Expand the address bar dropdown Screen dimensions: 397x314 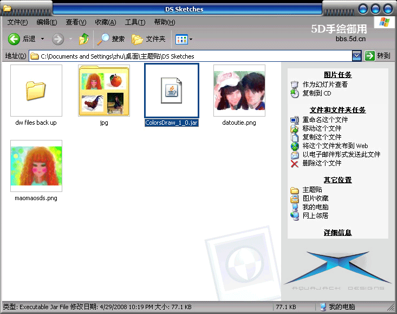[x=356, y=56]
